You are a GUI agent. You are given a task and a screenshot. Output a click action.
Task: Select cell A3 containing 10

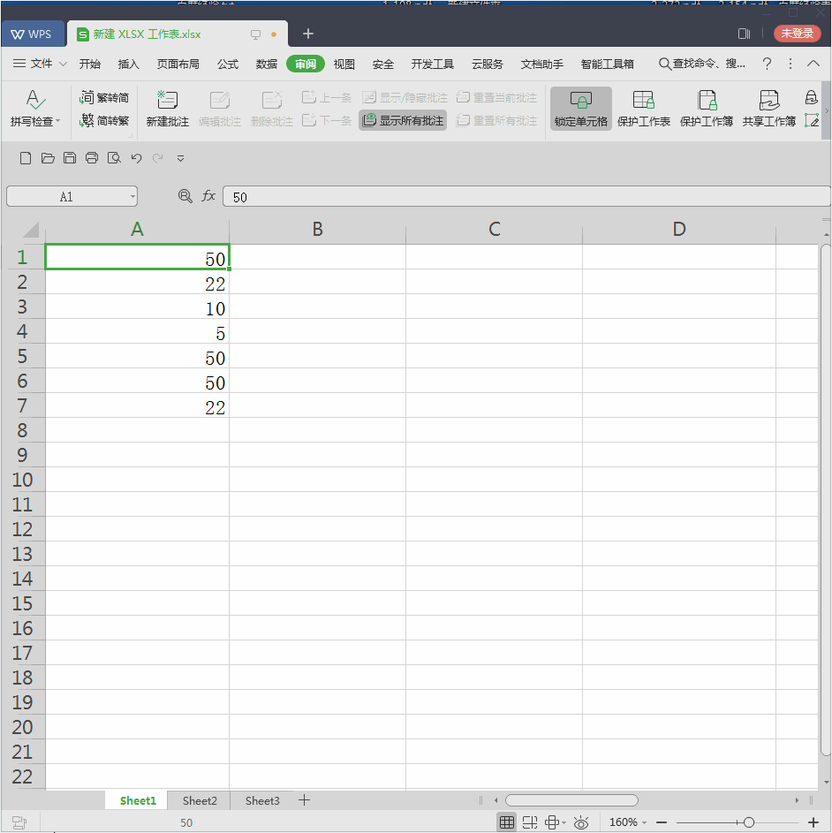tap(137, 307)
